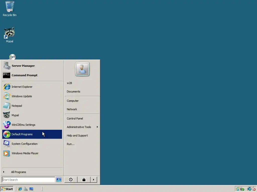Open Network from the Start menu

82,109
